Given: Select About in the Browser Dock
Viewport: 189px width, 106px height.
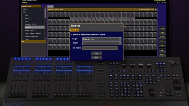Looking at the screenshot, I should (x=25, y=9).
